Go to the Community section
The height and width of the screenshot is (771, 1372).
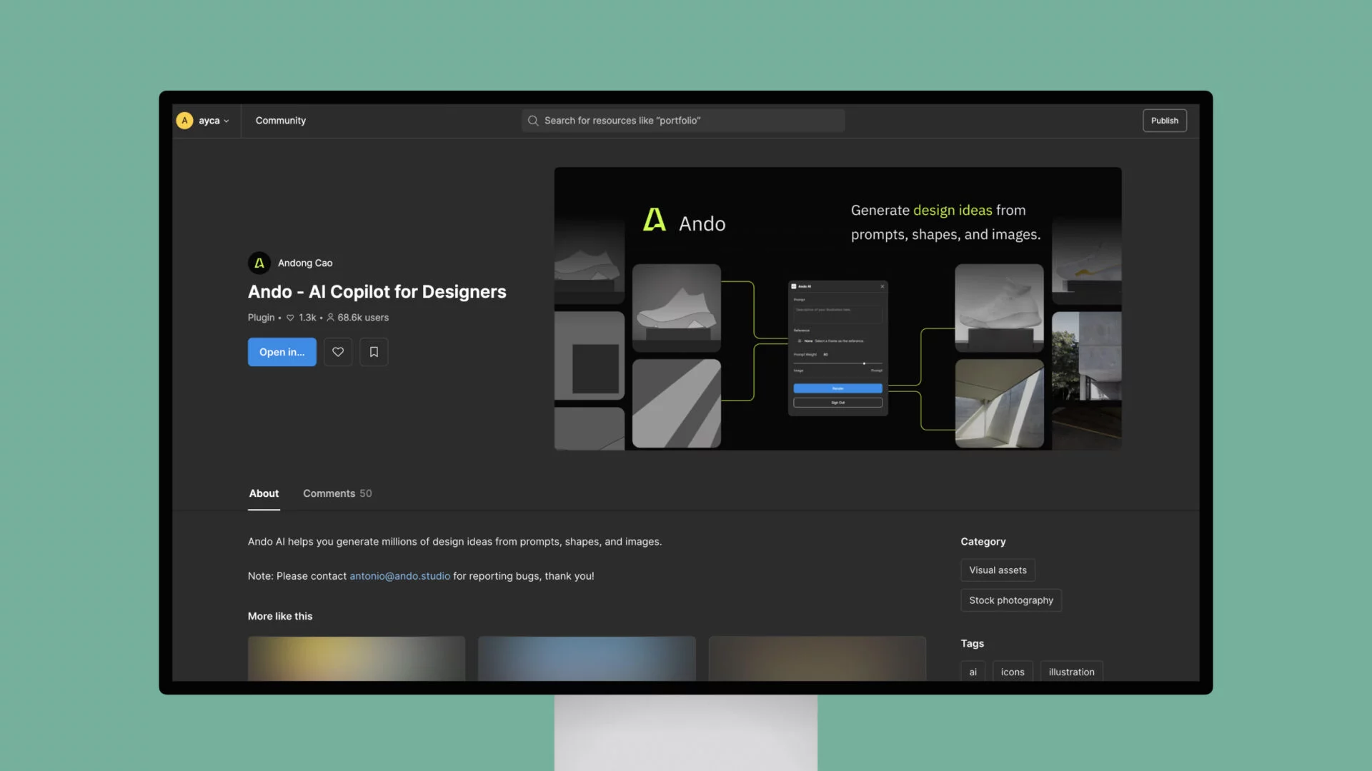281,121
